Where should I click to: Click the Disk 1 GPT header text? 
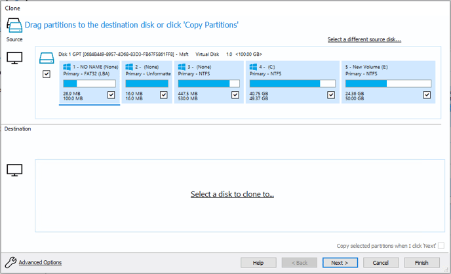coord(160,54)
